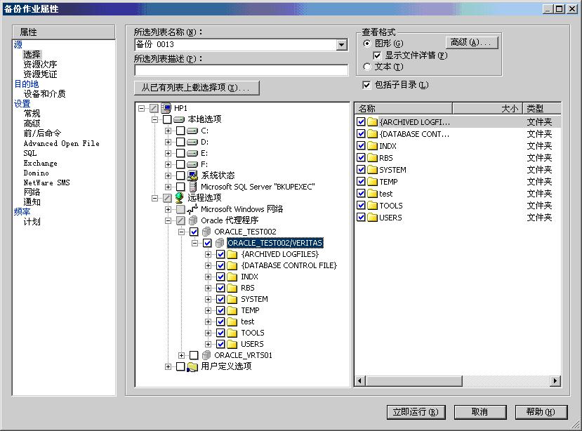582x431 pixels.
Task: Select the 文本 view format radio button
Action: [x=367, y=67]
